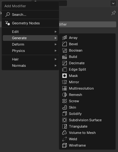
Task: Add the Skin modifier
Action: (x=87, y=107)
